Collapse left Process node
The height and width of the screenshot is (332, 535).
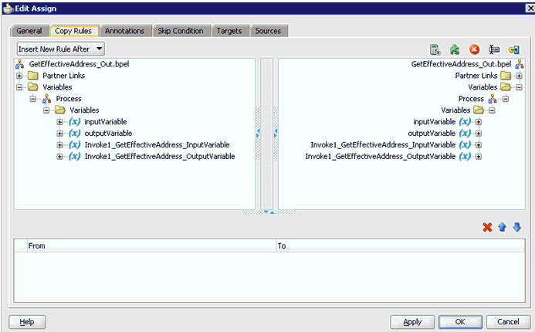32,99
